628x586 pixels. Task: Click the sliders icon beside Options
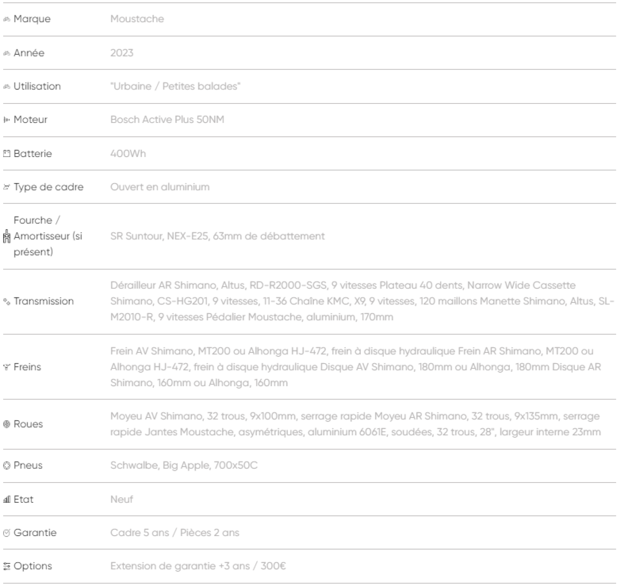click(7, 566)
